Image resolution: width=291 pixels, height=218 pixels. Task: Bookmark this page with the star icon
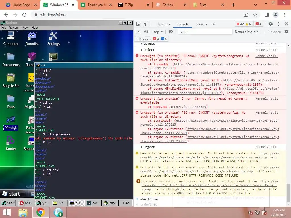coord(255,15)
